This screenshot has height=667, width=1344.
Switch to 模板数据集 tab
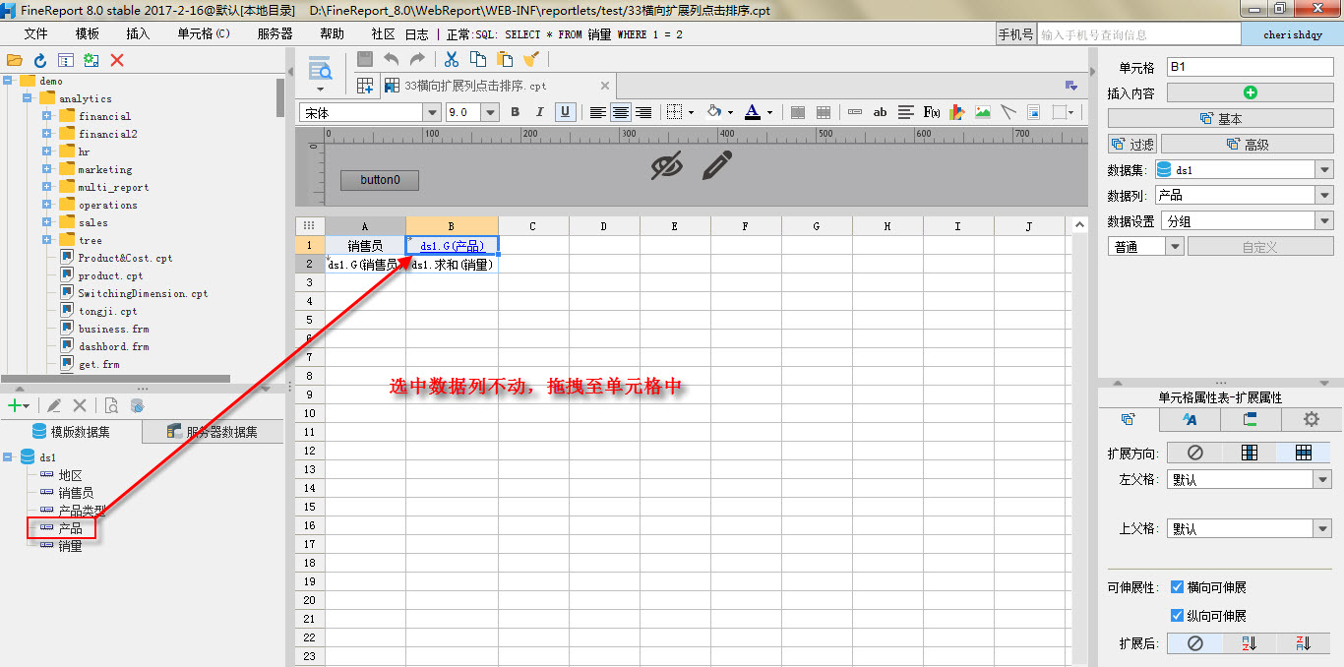[71, 431]
